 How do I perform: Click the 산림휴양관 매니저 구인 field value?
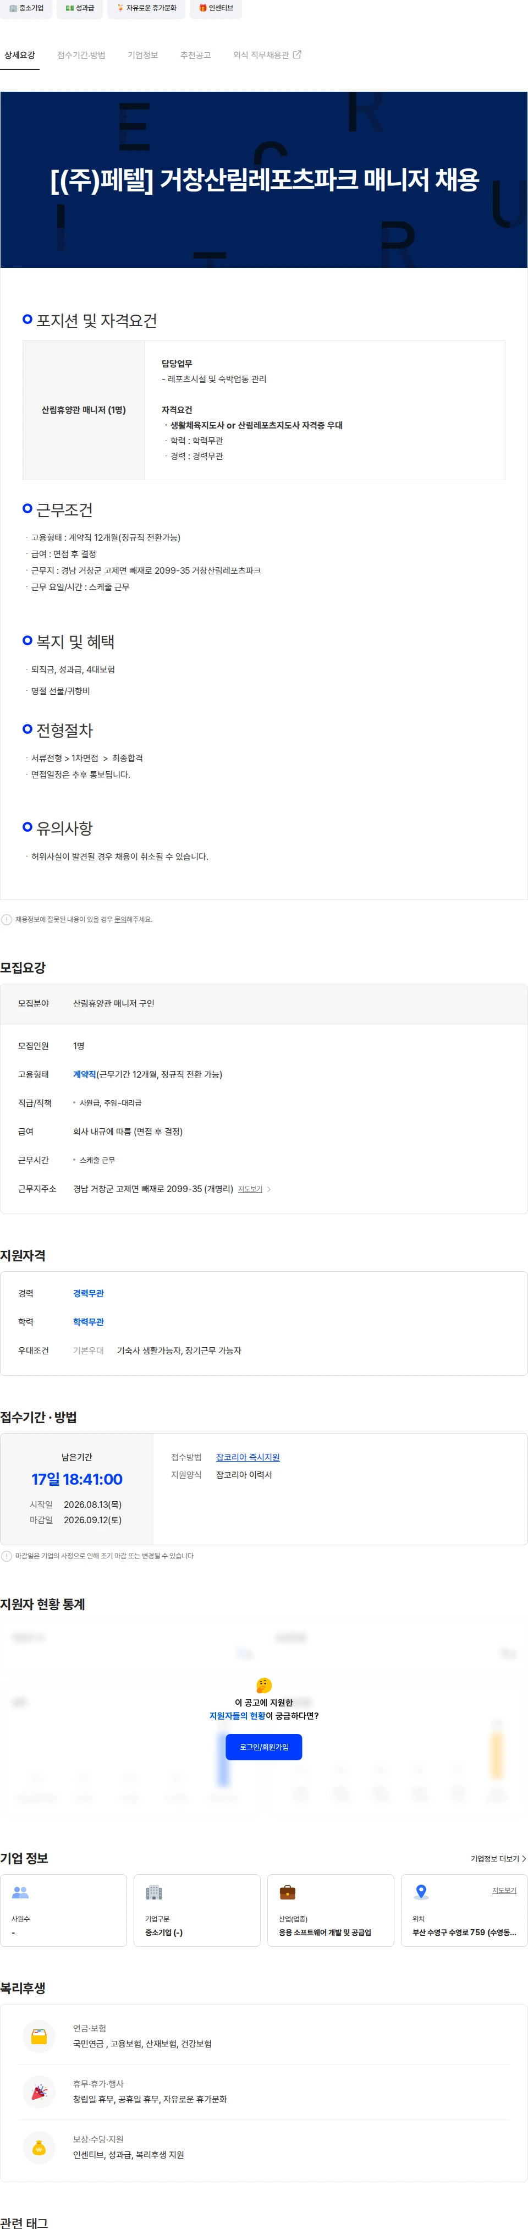(113, 1004)
